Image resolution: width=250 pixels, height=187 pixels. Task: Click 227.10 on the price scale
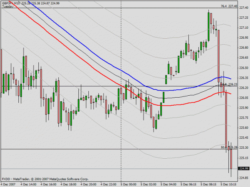244,28
